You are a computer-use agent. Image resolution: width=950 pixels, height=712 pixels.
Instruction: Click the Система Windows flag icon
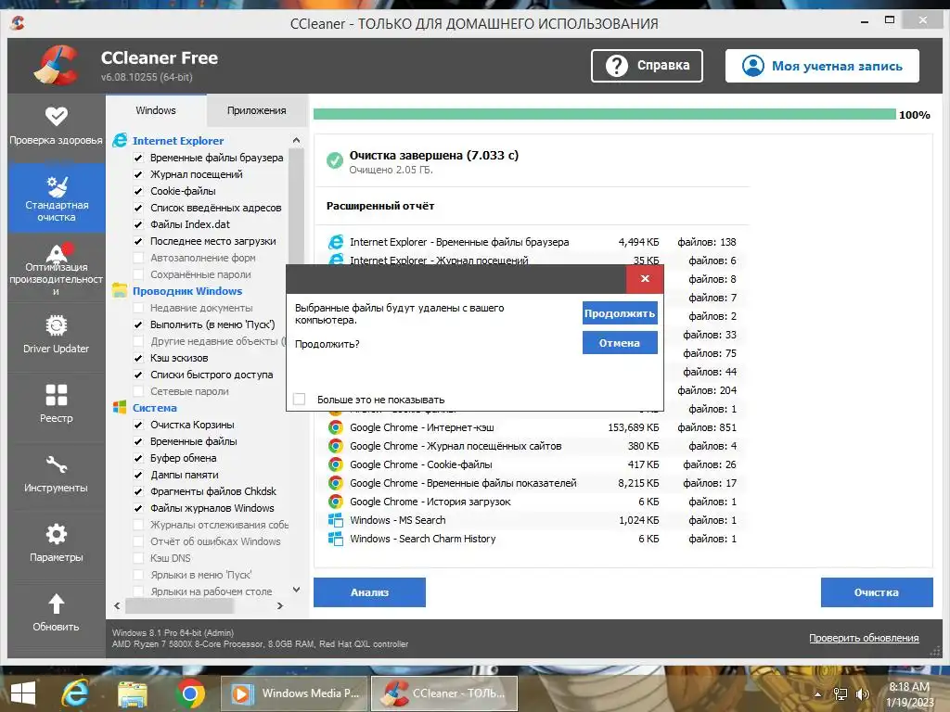point(120,408)
